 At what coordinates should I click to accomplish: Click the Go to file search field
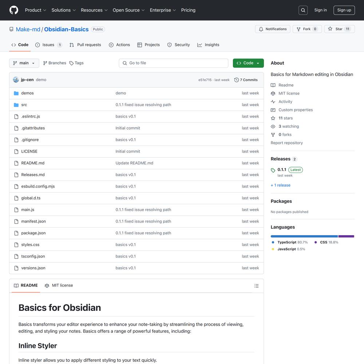(173, 63)
